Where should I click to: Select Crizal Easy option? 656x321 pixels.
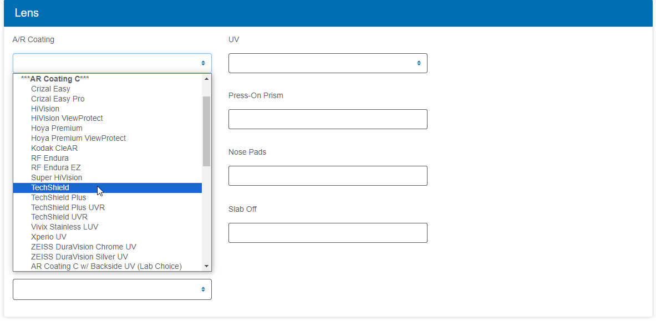[108, 89]
